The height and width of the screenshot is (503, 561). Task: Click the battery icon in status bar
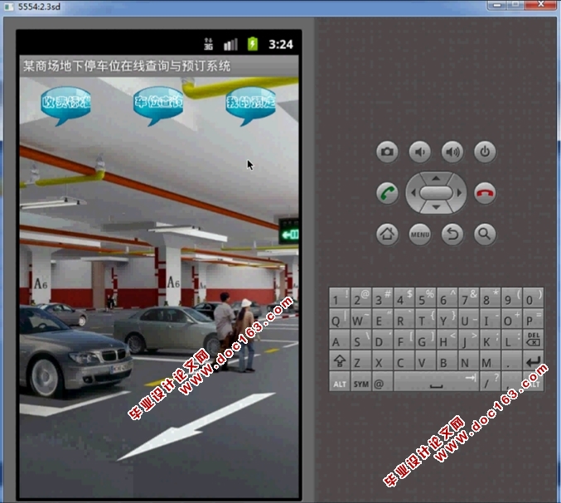[x=253, y=44]
